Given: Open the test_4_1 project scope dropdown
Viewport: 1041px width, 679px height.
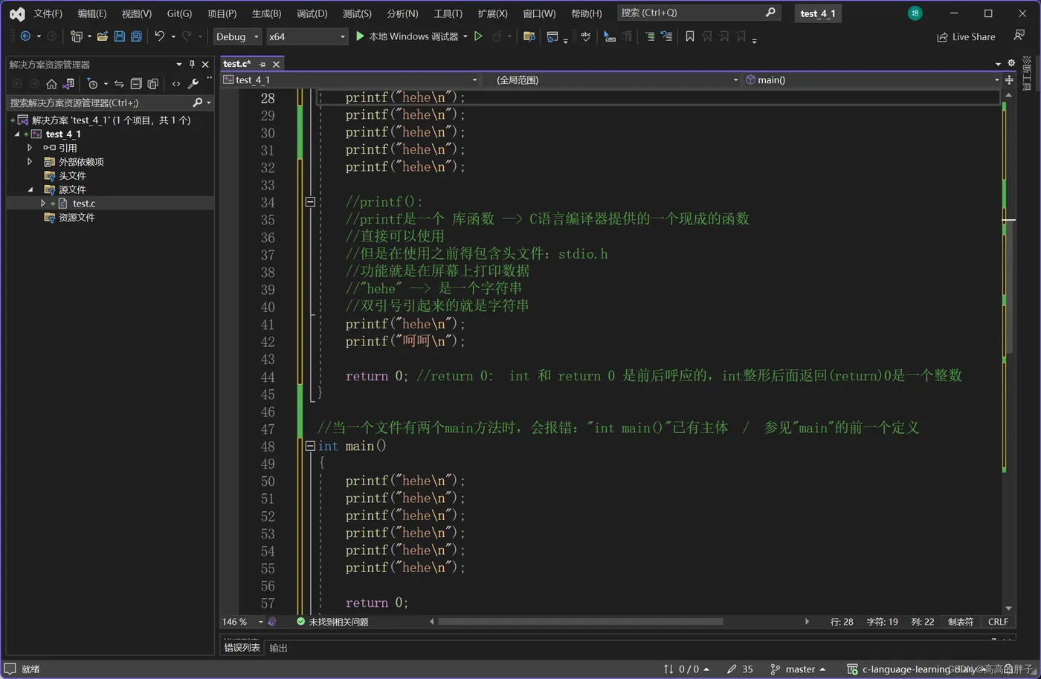Looking at the screenshot, I should (350, 79).
